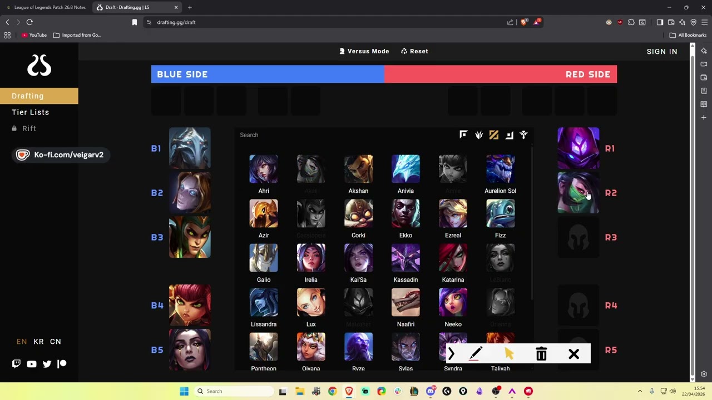Image resolution: width=712 pixels, height=400 pixels.
Task: Select the B3 blue side pick slot
Action: [190, 237]
